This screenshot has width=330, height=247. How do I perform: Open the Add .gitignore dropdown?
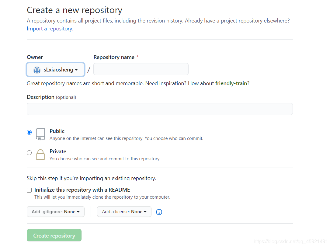coord(56,212)
